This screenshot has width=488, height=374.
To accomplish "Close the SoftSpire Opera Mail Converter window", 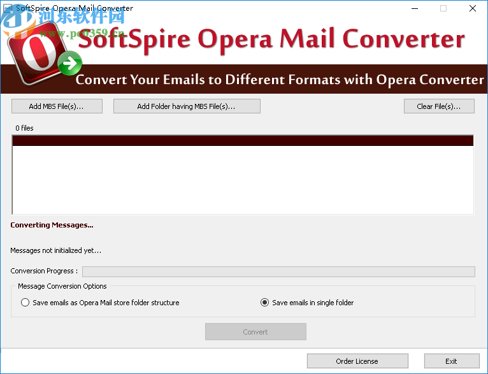I will [x=473, y=8].
